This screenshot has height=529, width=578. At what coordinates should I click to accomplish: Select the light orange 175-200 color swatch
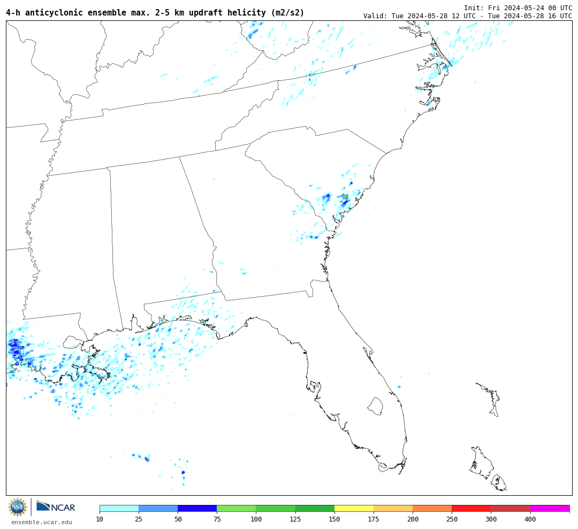tap(393, 508)
